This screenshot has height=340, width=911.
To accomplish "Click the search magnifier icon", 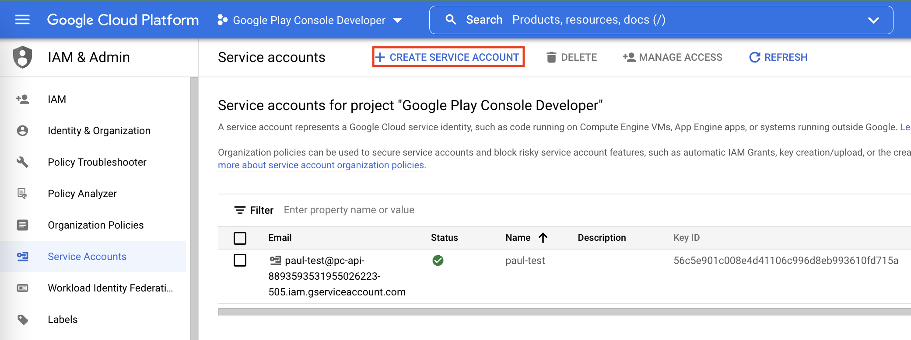I will pyautogui.click(x=451, y=20).
